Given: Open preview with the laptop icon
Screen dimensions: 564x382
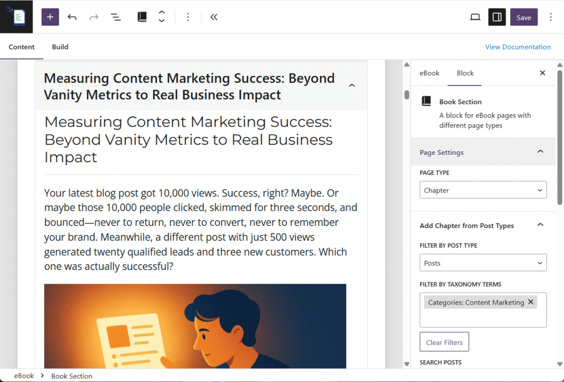Looking at the screenshot, I should 475,16.
